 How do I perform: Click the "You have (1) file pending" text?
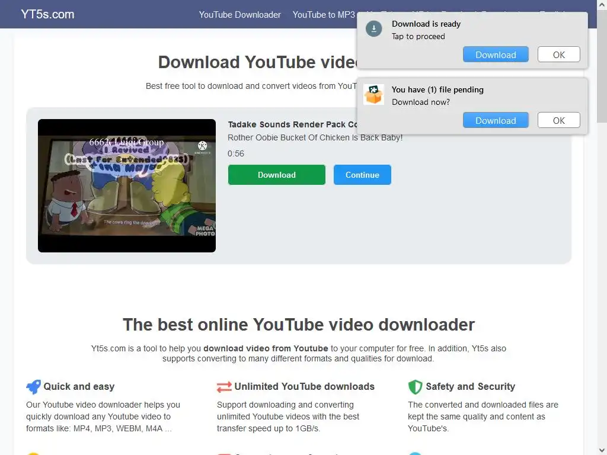[437, 90]
